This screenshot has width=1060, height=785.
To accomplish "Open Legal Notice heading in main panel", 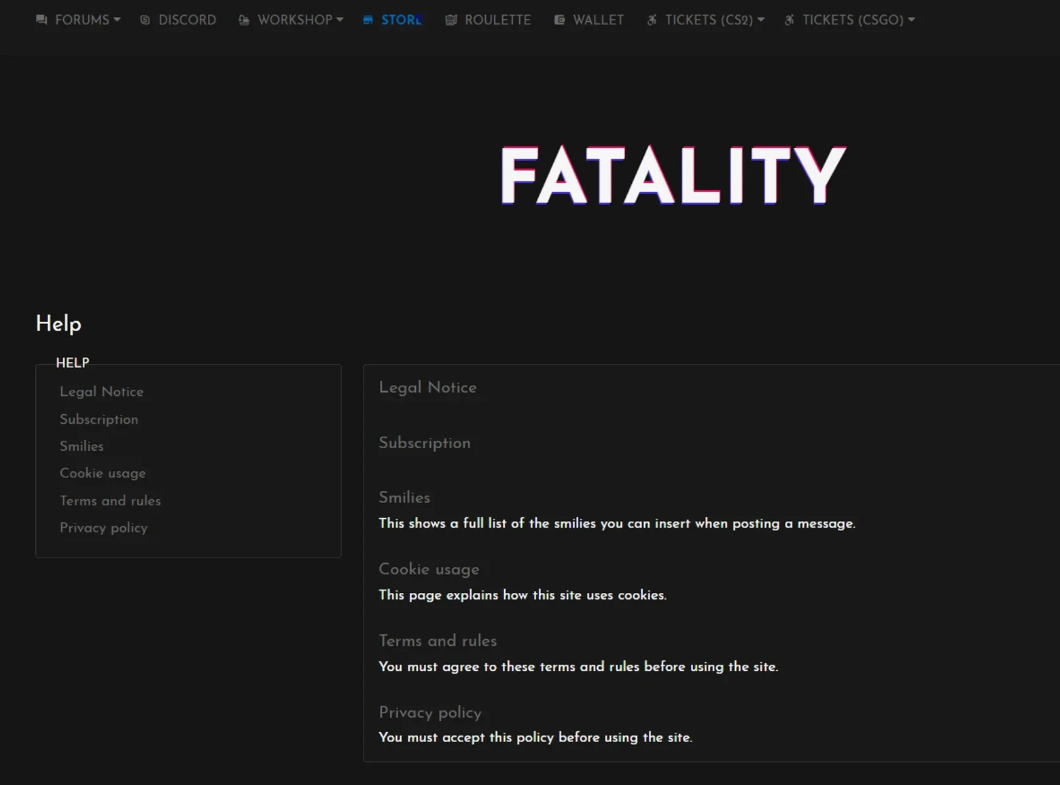I will [x=428, y=388].
